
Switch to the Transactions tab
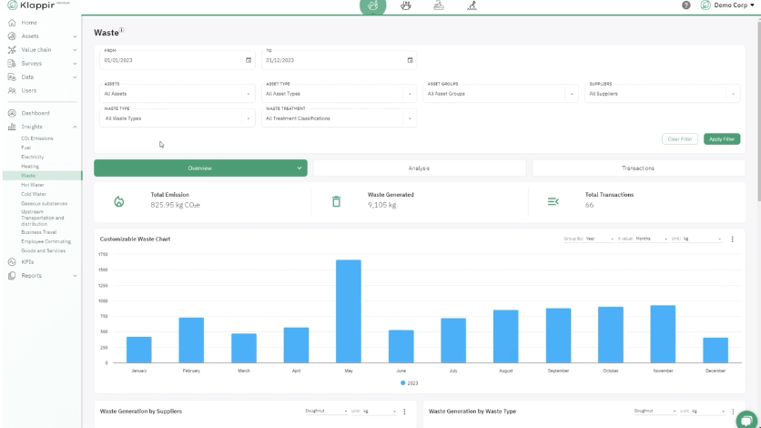[637, 168]
